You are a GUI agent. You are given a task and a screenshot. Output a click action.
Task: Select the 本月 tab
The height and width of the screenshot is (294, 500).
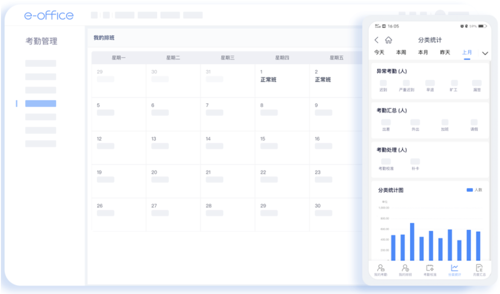423,52
